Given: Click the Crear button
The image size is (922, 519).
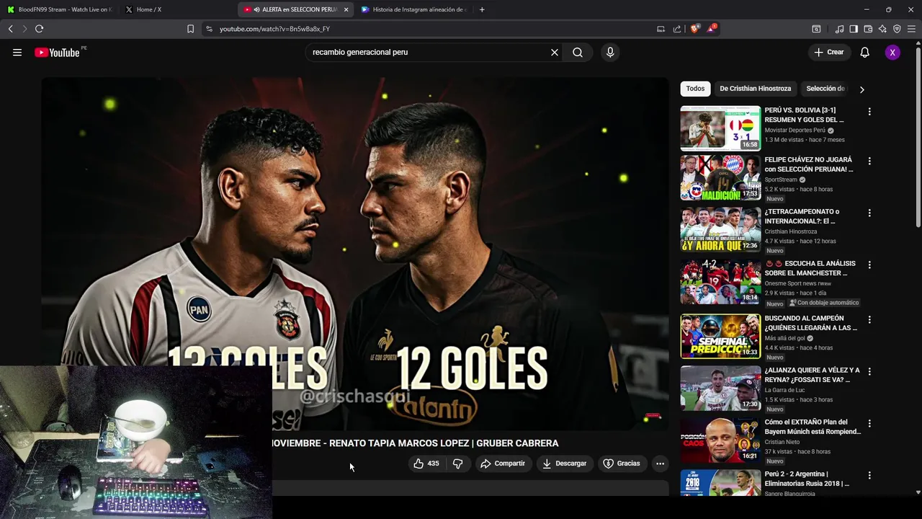Looking at the screenshot, I should 829,52.
